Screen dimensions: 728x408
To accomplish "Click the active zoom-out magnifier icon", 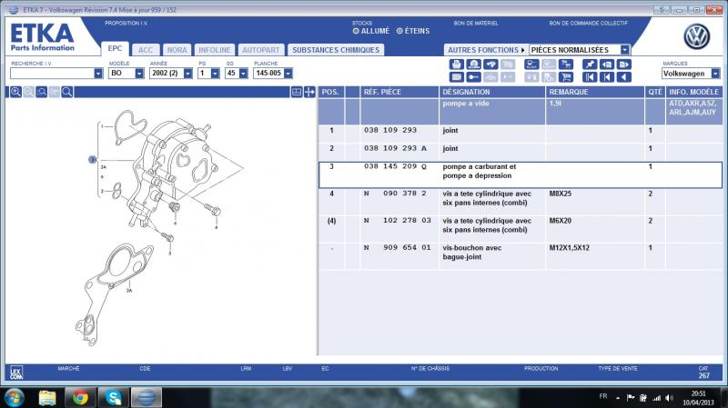I will (x=41, y=92).
